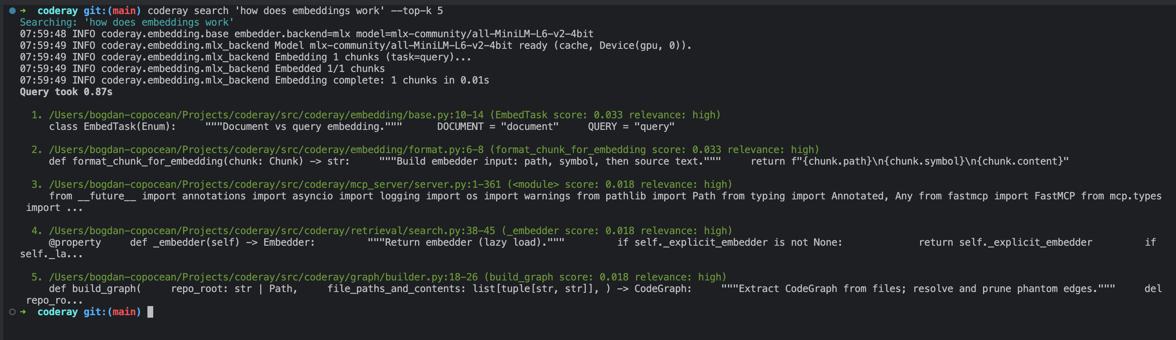Open the embedding/base.py:10-14 result path
Image resolution: width=1176 pixels, height=340 pixels.
coord(266,115)
